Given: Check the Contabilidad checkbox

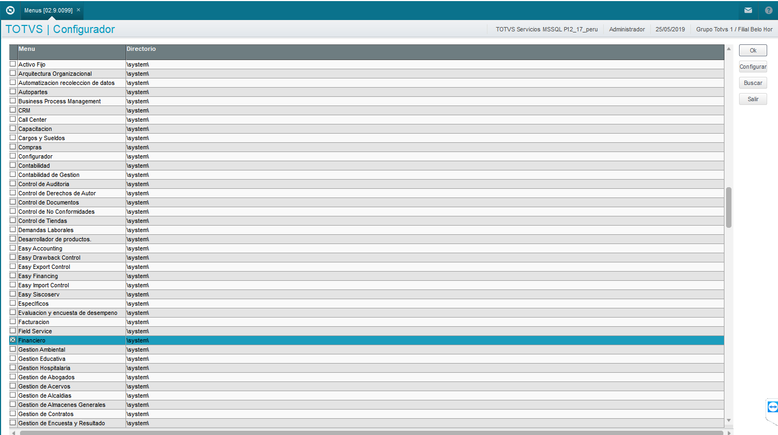Looking at the screenshot, I should (x=13, y=165).
